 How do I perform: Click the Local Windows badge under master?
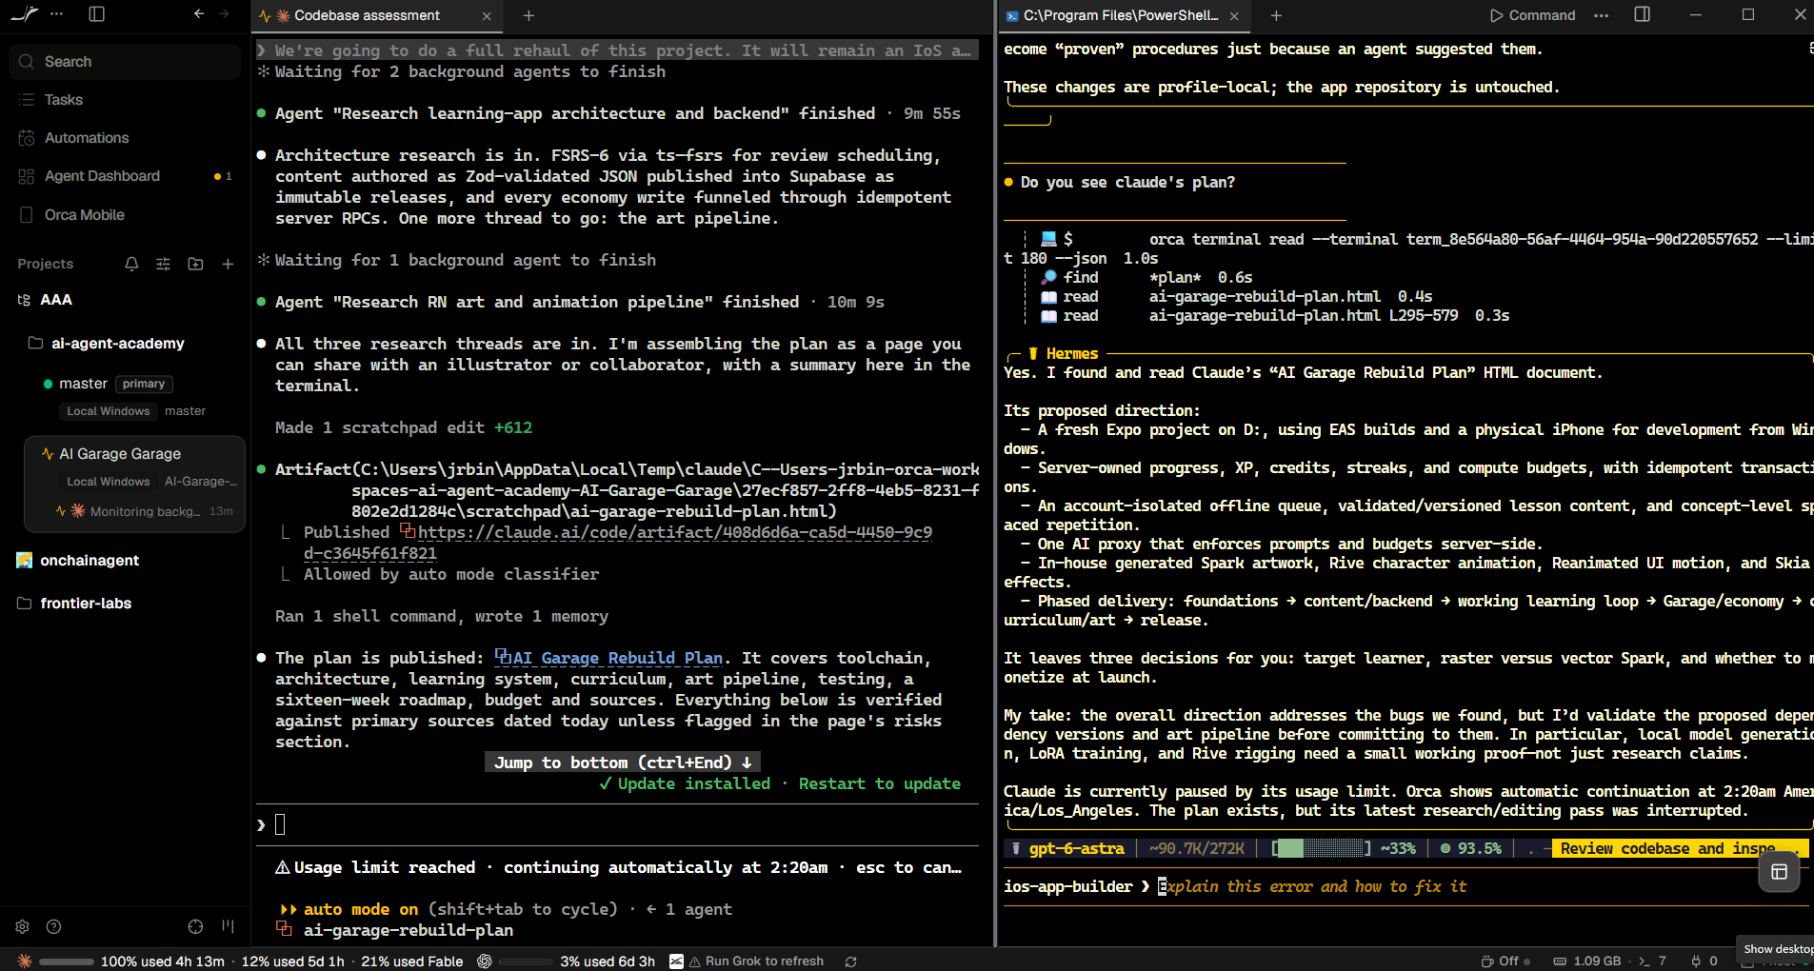(x=109, y=411)
